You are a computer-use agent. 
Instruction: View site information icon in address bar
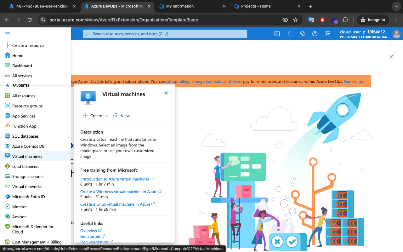(43, 20)
